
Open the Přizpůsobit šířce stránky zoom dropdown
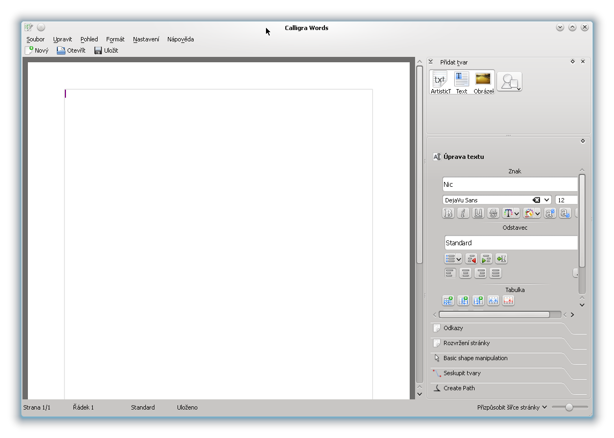(512, 407)
